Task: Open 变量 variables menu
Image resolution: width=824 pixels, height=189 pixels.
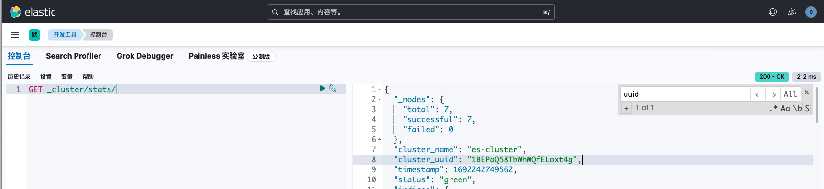Action: [67, 77]
